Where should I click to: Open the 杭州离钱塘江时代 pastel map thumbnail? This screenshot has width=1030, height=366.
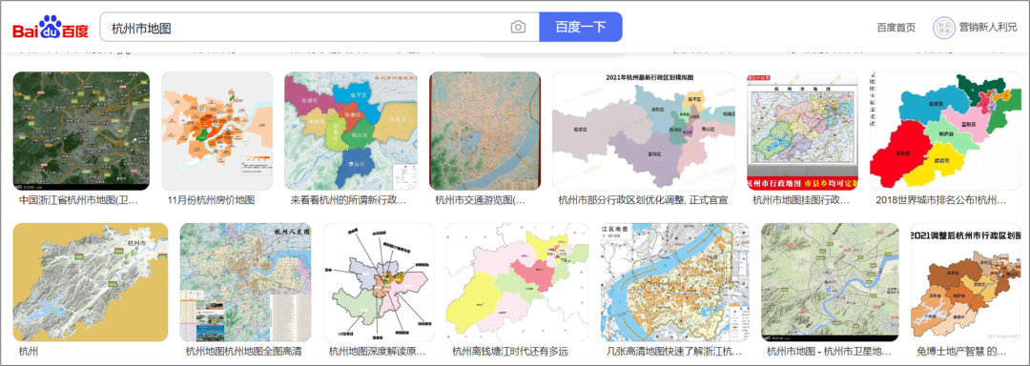click(x=518, y=282)
